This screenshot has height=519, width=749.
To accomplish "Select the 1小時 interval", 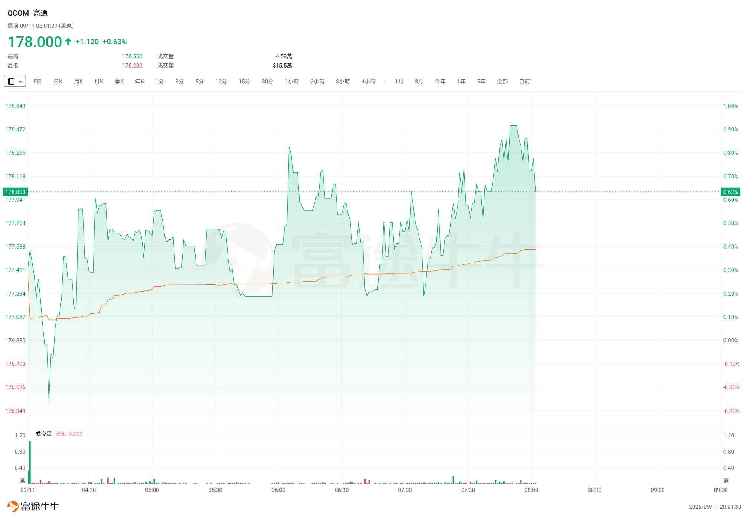I will [x=292, y=81].
